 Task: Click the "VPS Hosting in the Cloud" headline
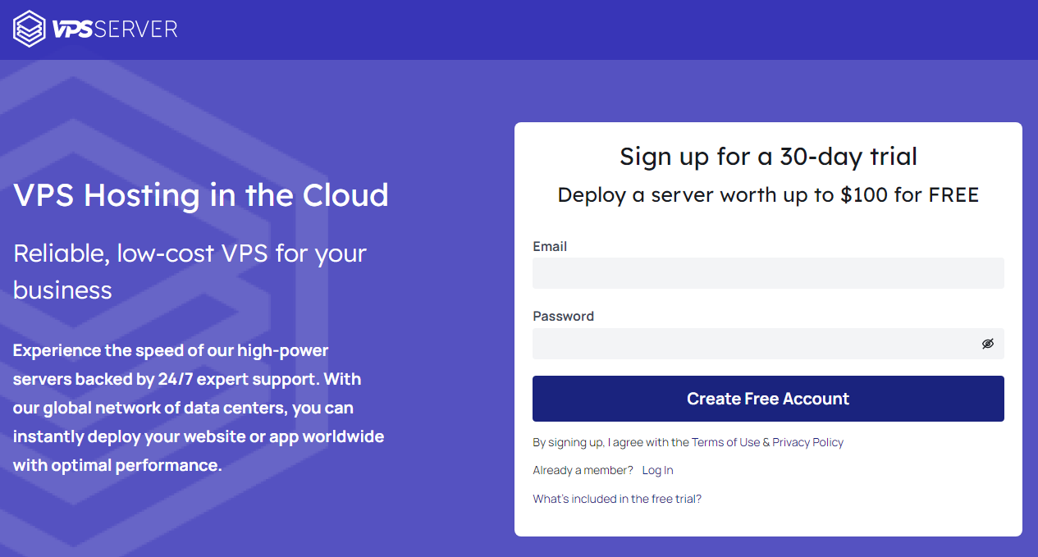201,195
